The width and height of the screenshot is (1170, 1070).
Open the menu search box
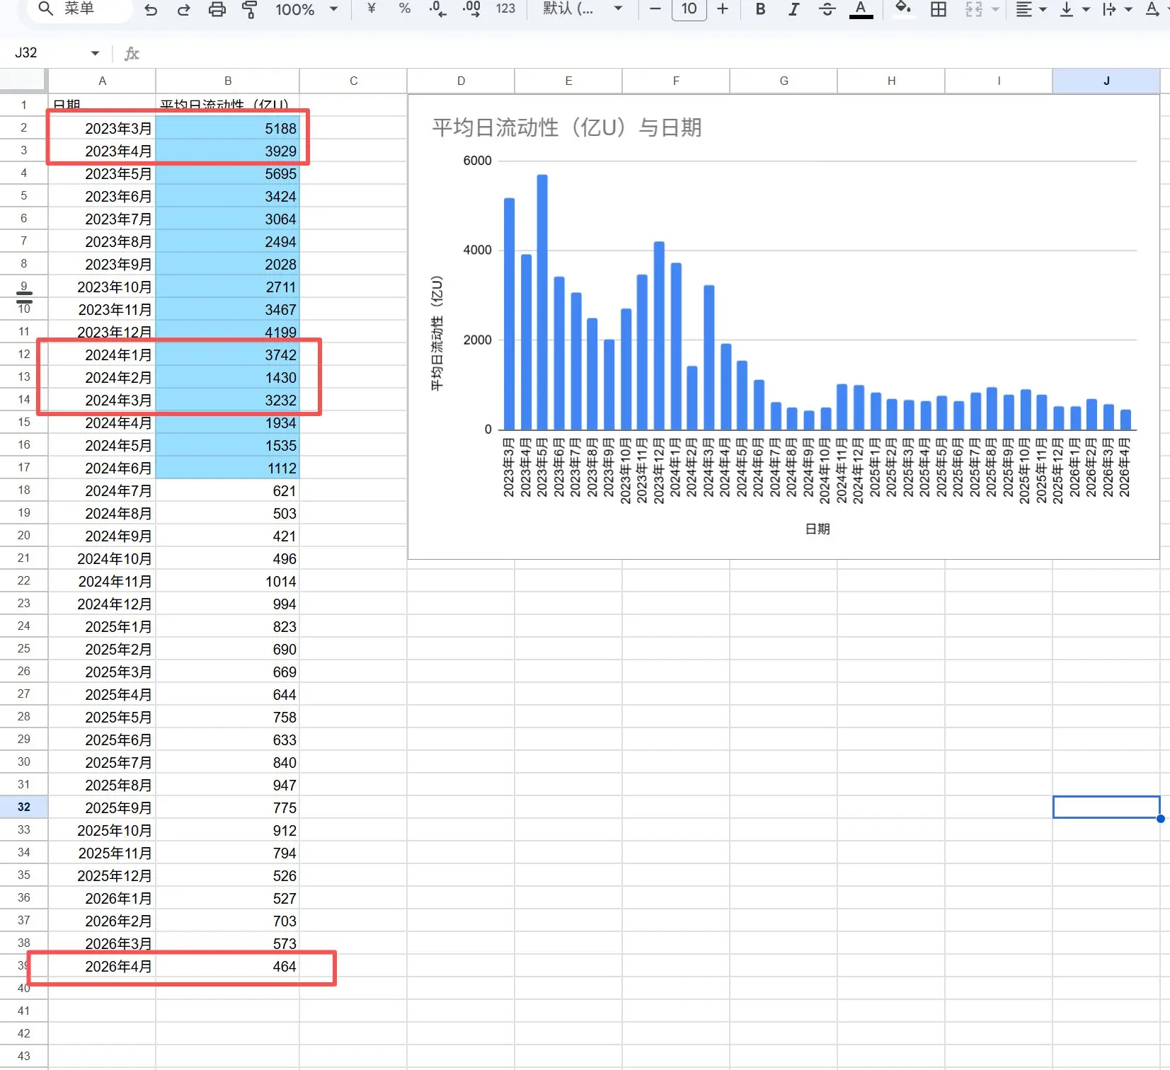click(78, 8)
